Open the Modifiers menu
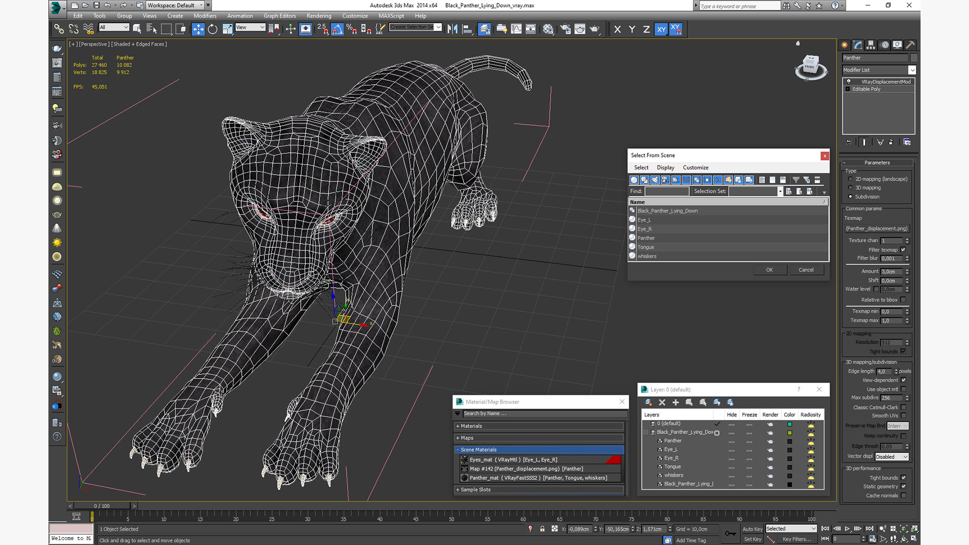The width and height of the screenshot is (969, 545). coord(205,16)
